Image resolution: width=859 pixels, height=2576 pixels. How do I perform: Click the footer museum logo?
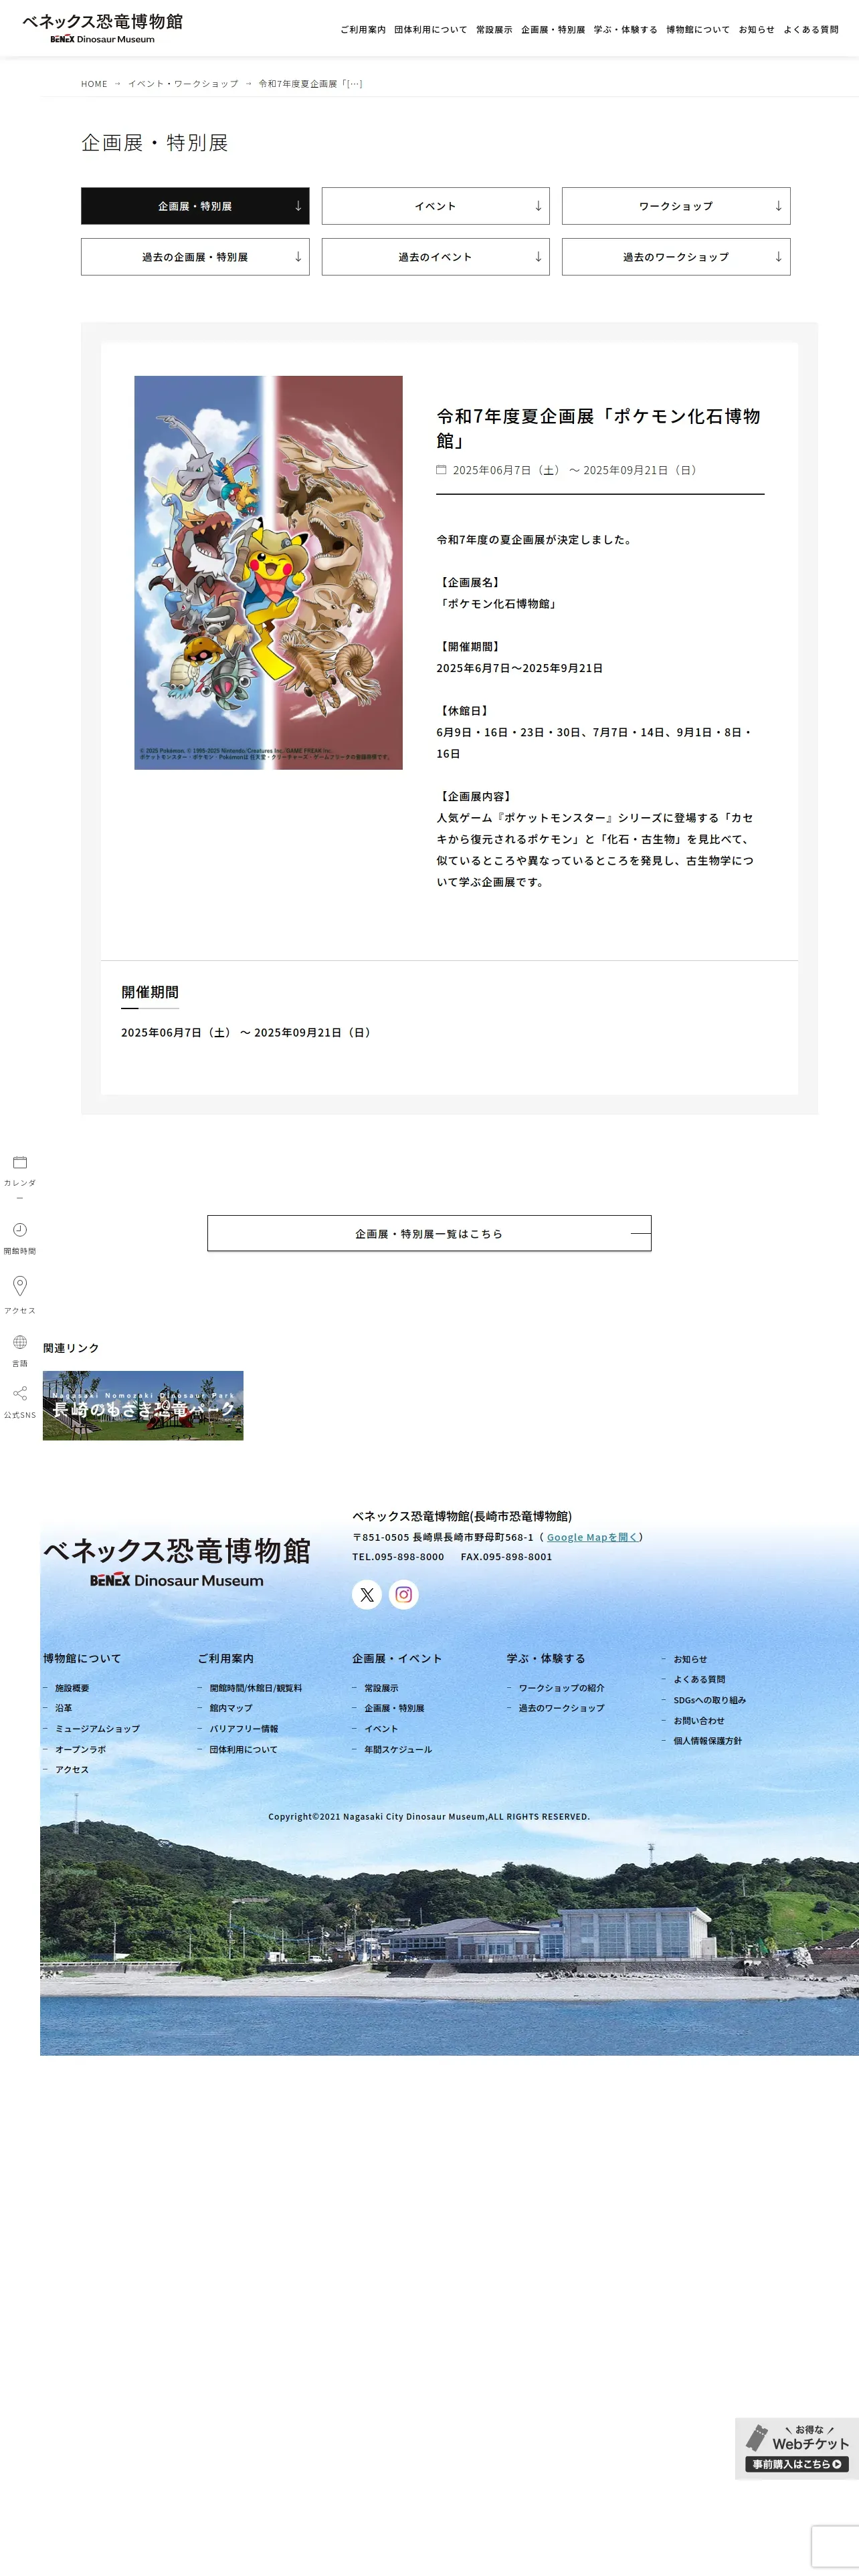coord(177,1562)
